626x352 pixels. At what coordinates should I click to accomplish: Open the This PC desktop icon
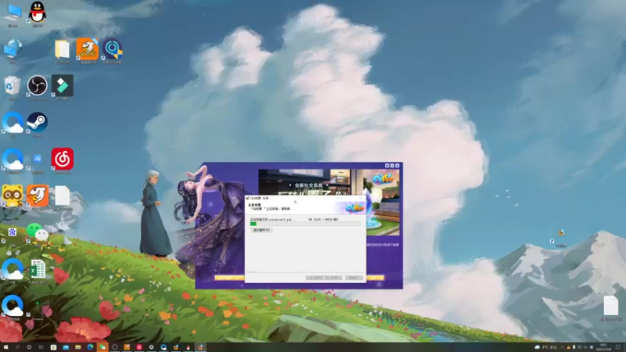click(13, 14)
